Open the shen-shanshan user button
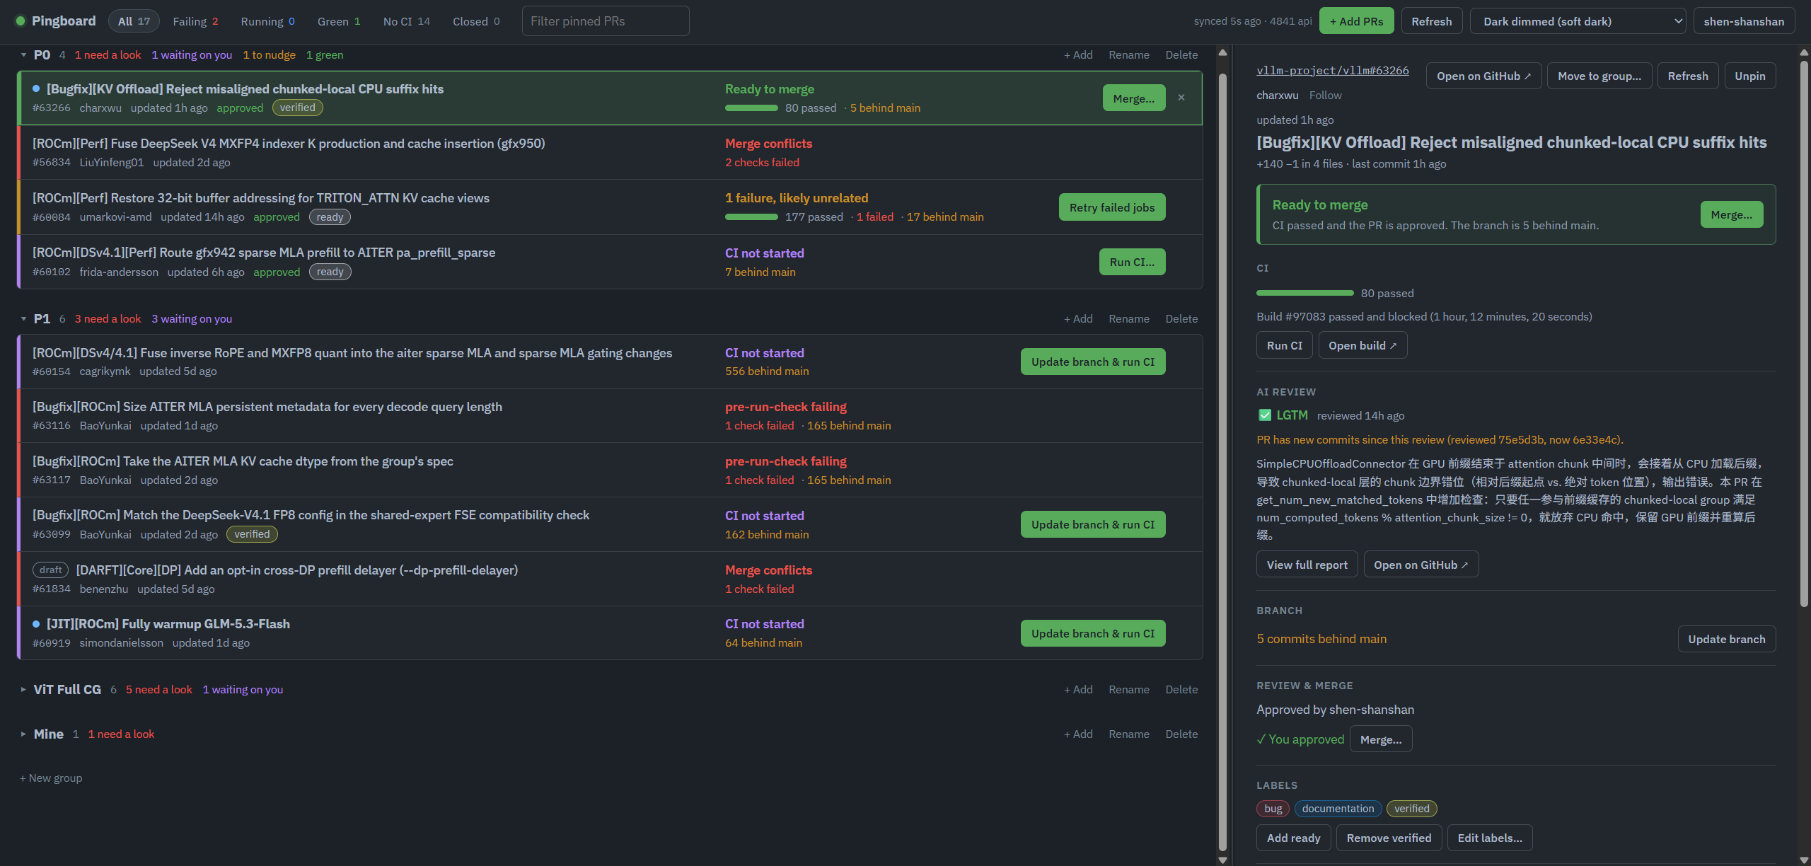Viewport: 1811px width, 866px height. (x=1744, y=21)
